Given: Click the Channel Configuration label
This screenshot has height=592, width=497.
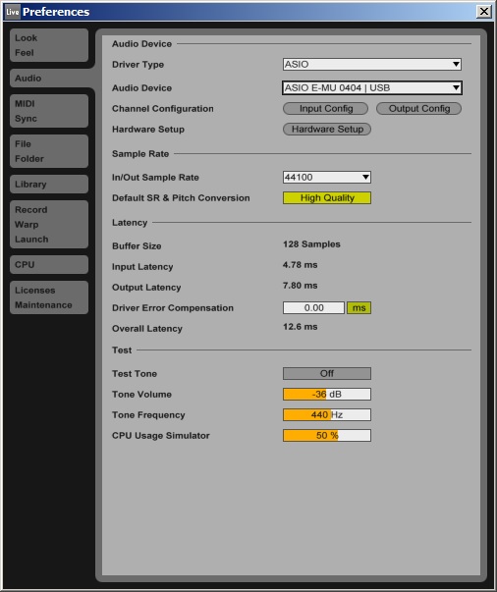Looking at the screenshot, I should pyautogui.click(x=163, y=109).
